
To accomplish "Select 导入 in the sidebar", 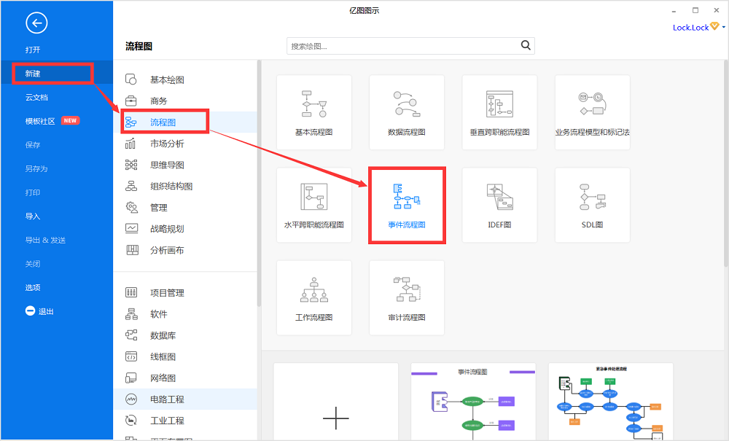I will 33,216.
